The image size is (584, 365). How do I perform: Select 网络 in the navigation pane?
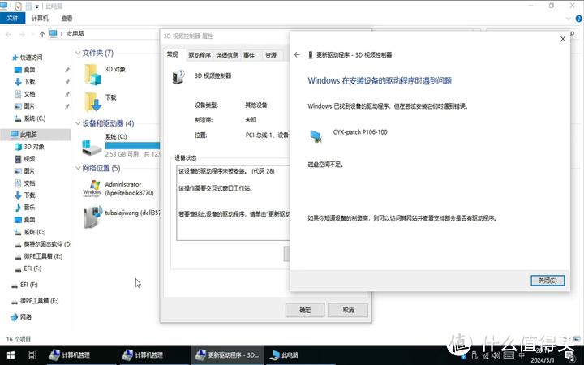26,317
